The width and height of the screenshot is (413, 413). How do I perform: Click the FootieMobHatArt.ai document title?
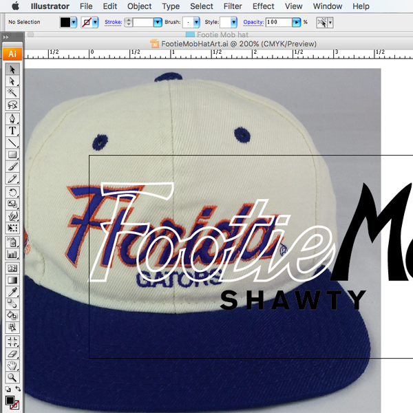[239, 44]
